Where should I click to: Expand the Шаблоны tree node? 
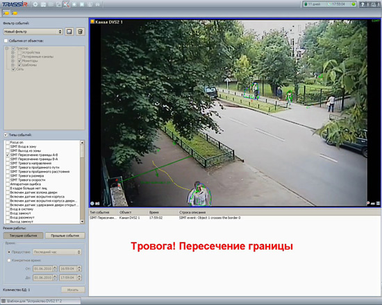pyautogui.click(x=13, y=65)
